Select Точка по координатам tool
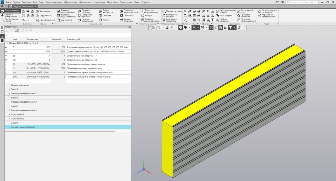Image resolution: width=336 pixels, height=181 pixels. click(x=149, y=11)
